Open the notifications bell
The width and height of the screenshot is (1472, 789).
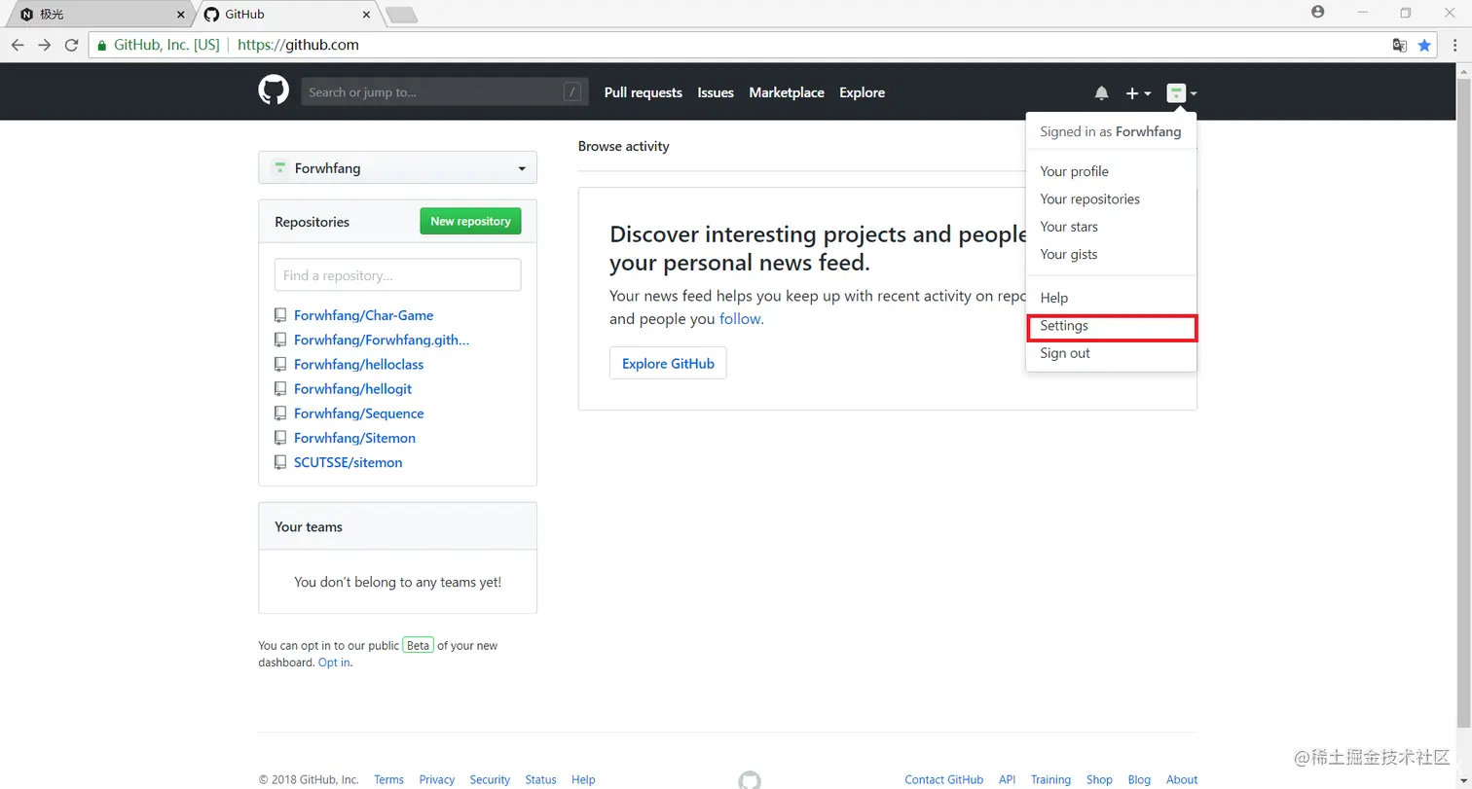click(1101, 93)
